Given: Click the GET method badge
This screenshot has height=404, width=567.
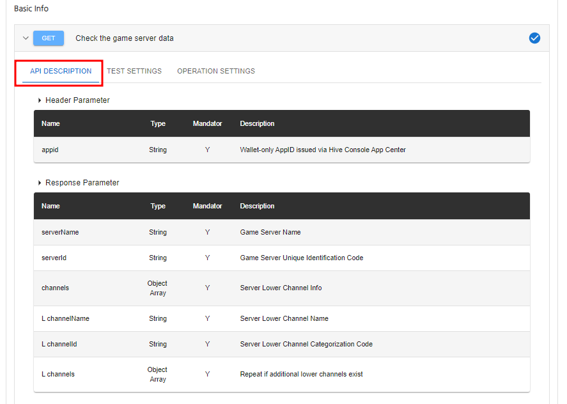Looking at the screenshot, I should pyautogui.click(x=49, y=38).
